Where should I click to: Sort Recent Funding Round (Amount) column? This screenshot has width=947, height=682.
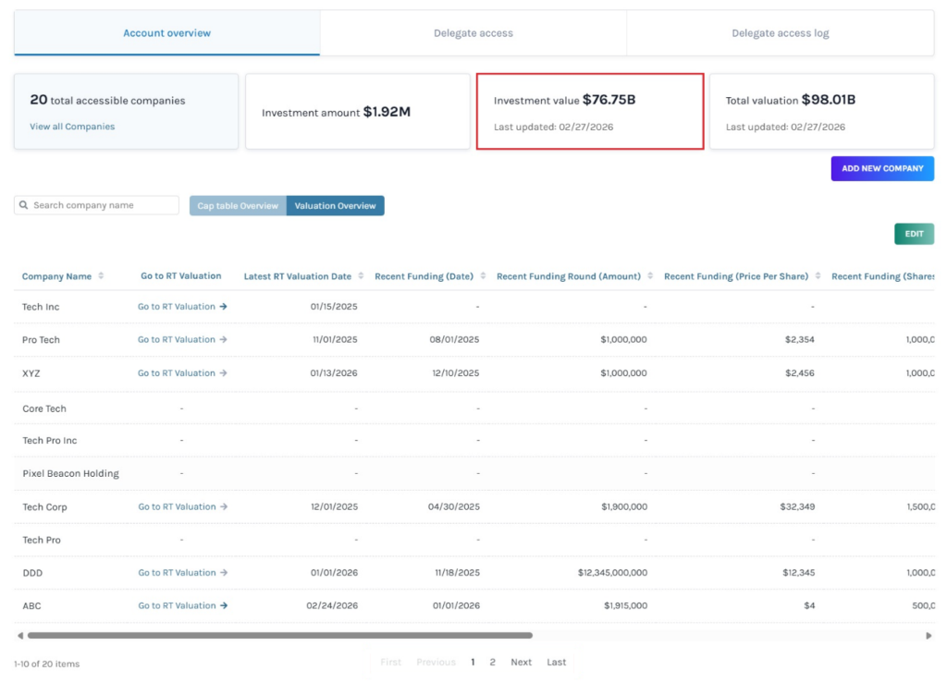[x=652, y=275]
